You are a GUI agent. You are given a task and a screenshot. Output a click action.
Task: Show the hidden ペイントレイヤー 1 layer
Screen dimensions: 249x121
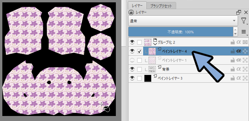(132, 60)
